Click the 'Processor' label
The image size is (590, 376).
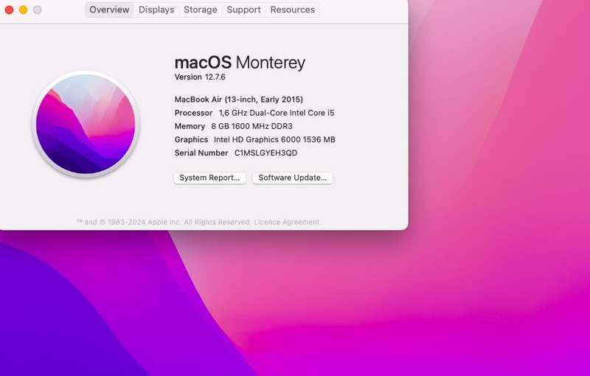pos(193,113)
